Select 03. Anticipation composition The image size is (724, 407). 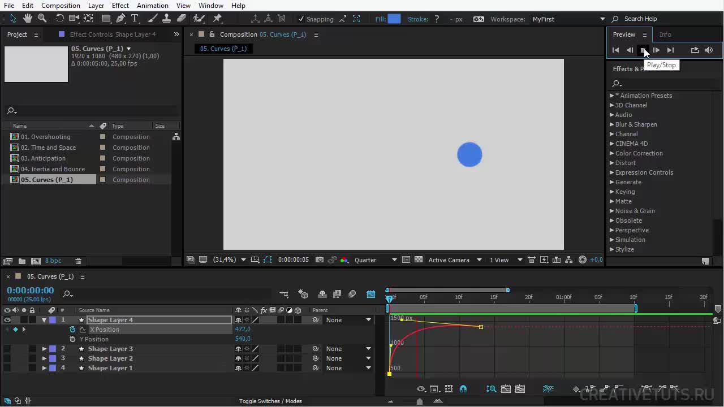tap(43, 158)
